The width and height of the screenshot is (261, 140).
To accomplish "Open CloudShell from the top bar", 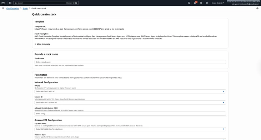I will click(189, 3).
